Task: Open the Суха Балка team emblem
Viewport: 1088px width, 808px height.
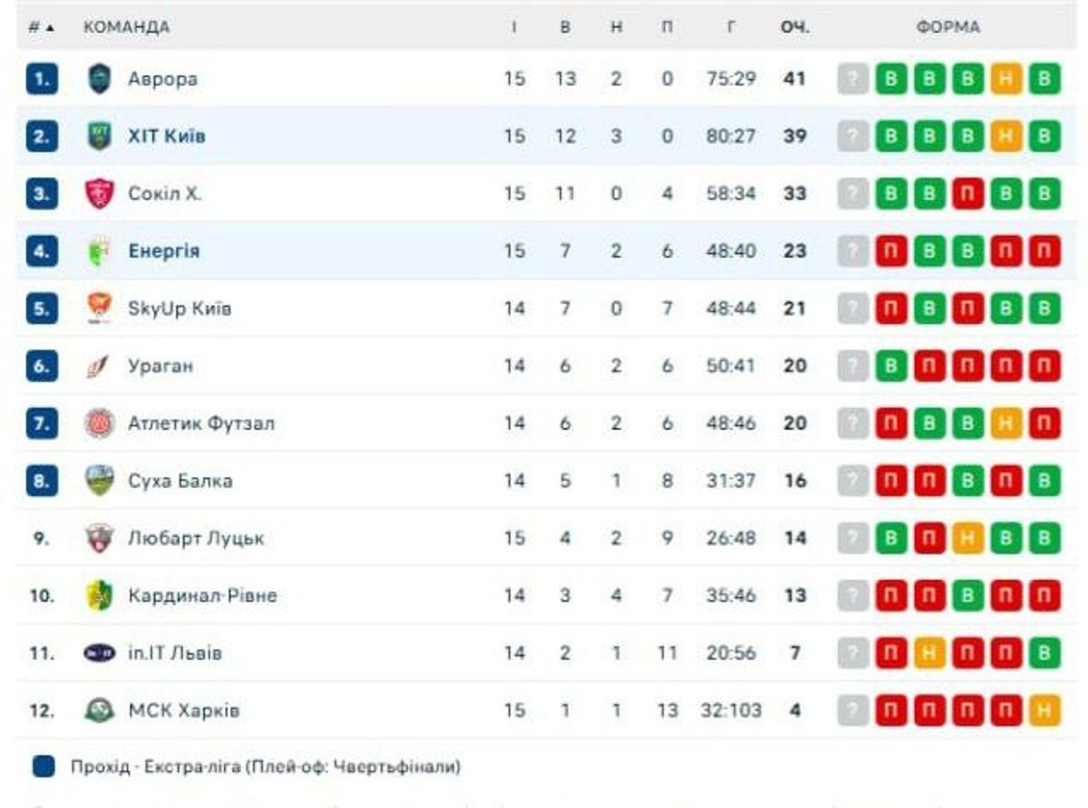Action: click(x=100, y=480)
